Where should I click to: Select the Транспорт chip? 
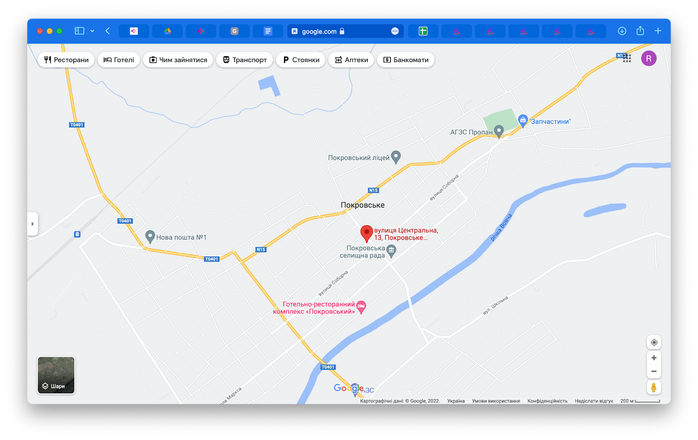click(245, 60)
